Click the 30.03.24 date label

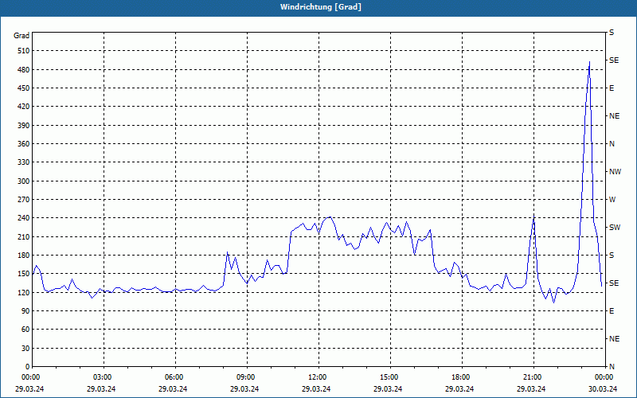[x=603, y=388]
